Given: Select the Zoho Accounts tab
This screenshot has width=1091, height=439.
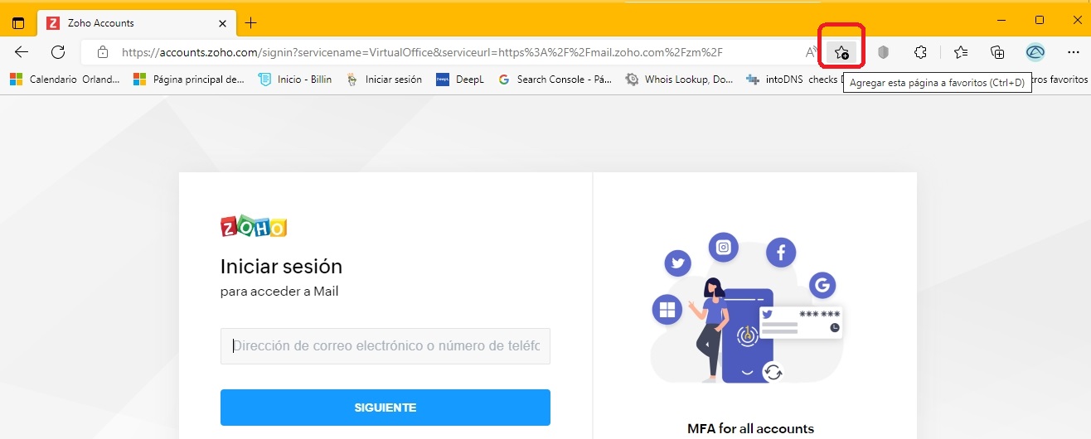Looking at the screenshot, I should point(137,23).
